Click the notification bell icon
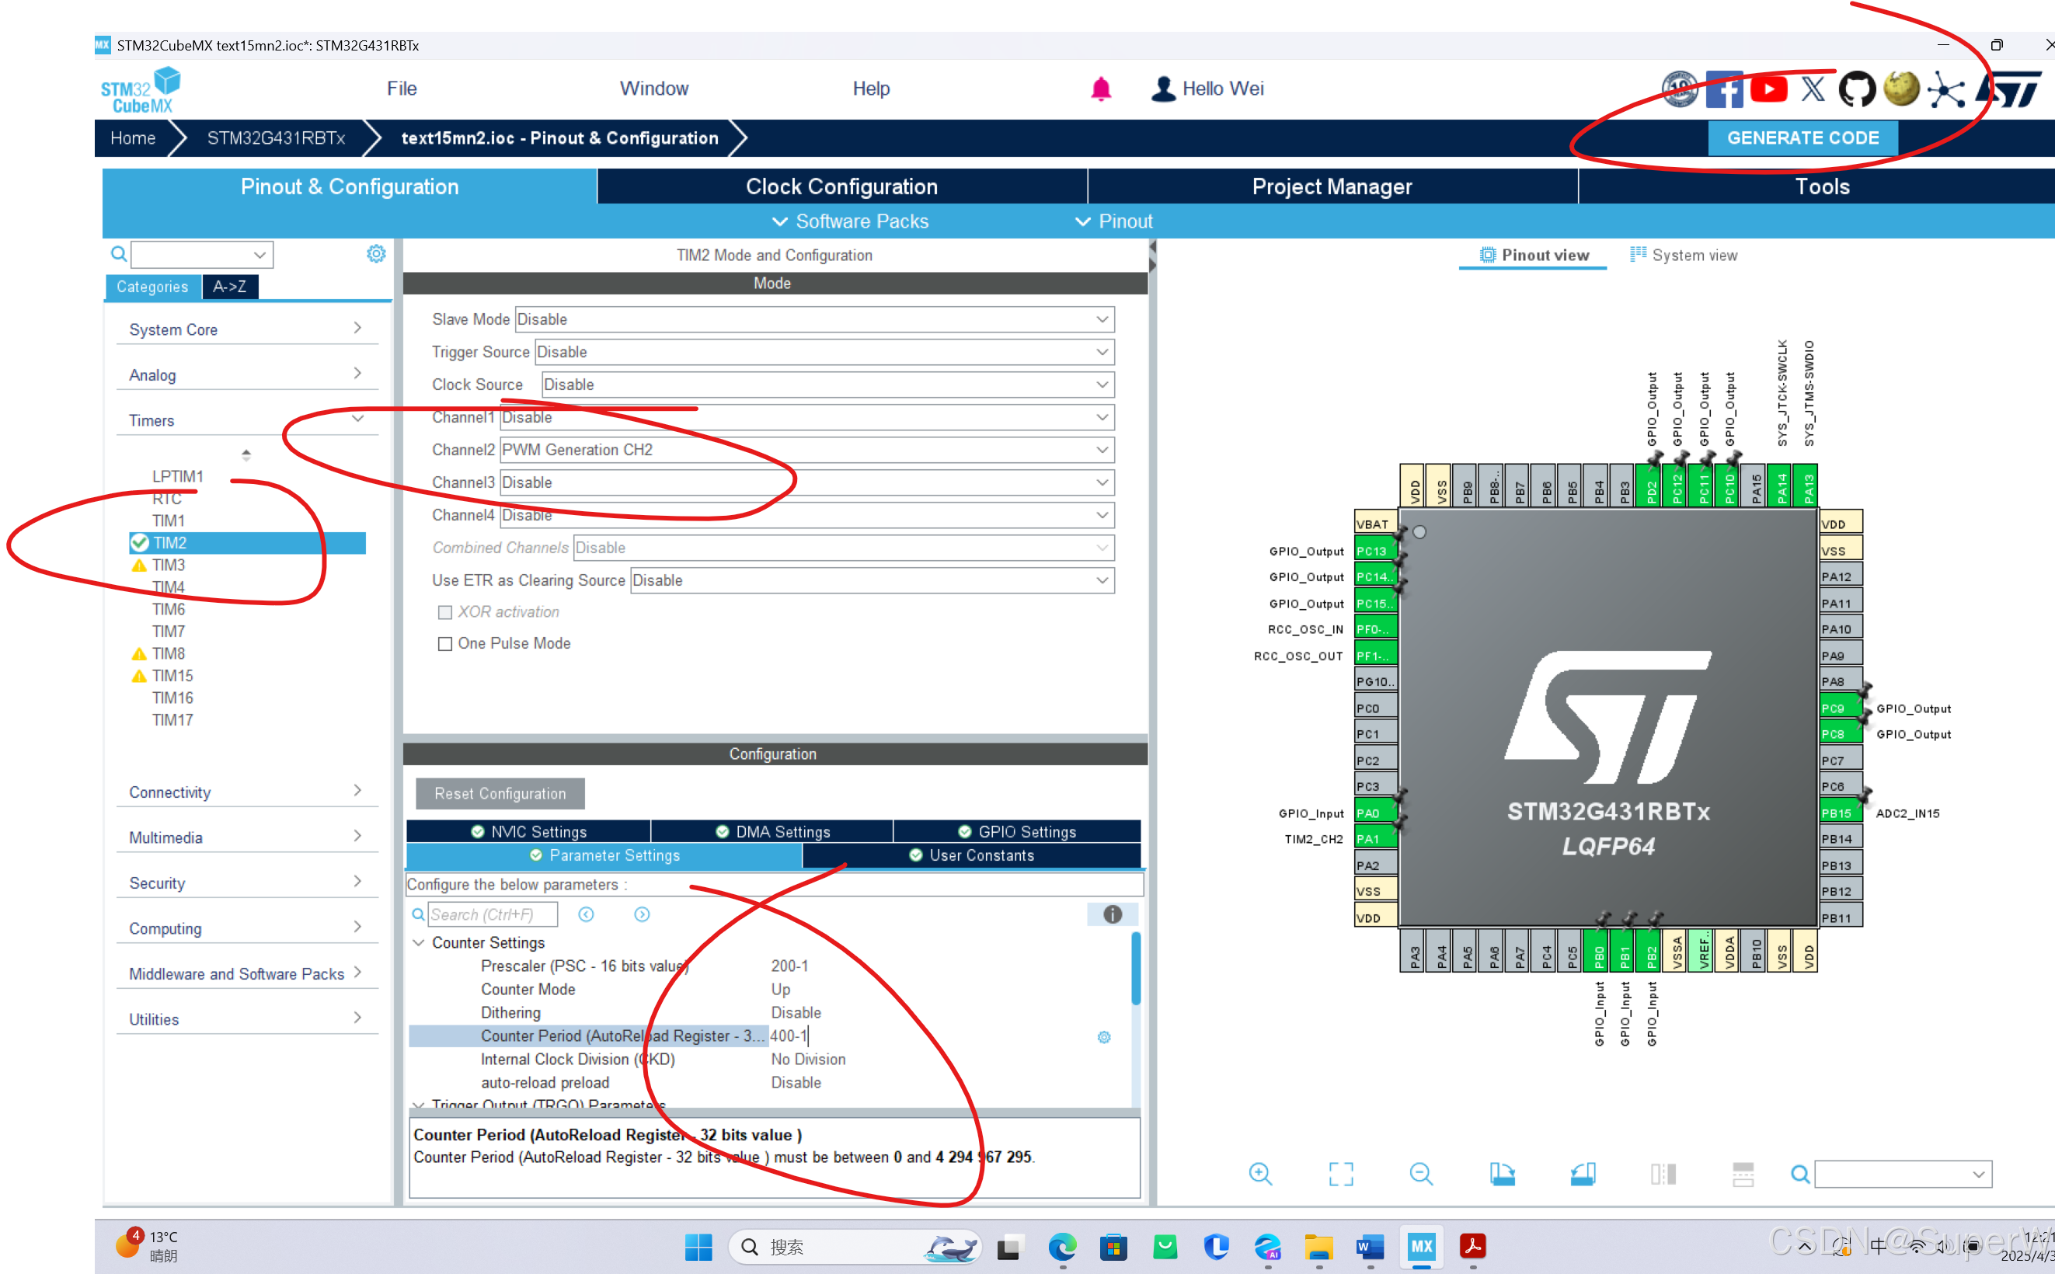Image resolution: width=2055 pixels, height=1274 pixels. [x=1100, y=89]
